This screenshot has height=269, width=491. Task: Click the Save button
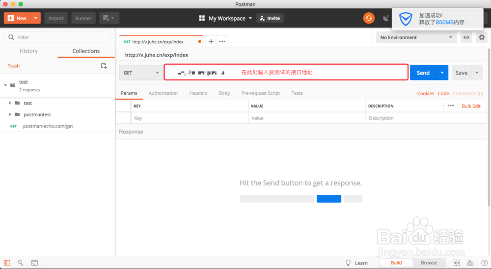coord(462,73)
